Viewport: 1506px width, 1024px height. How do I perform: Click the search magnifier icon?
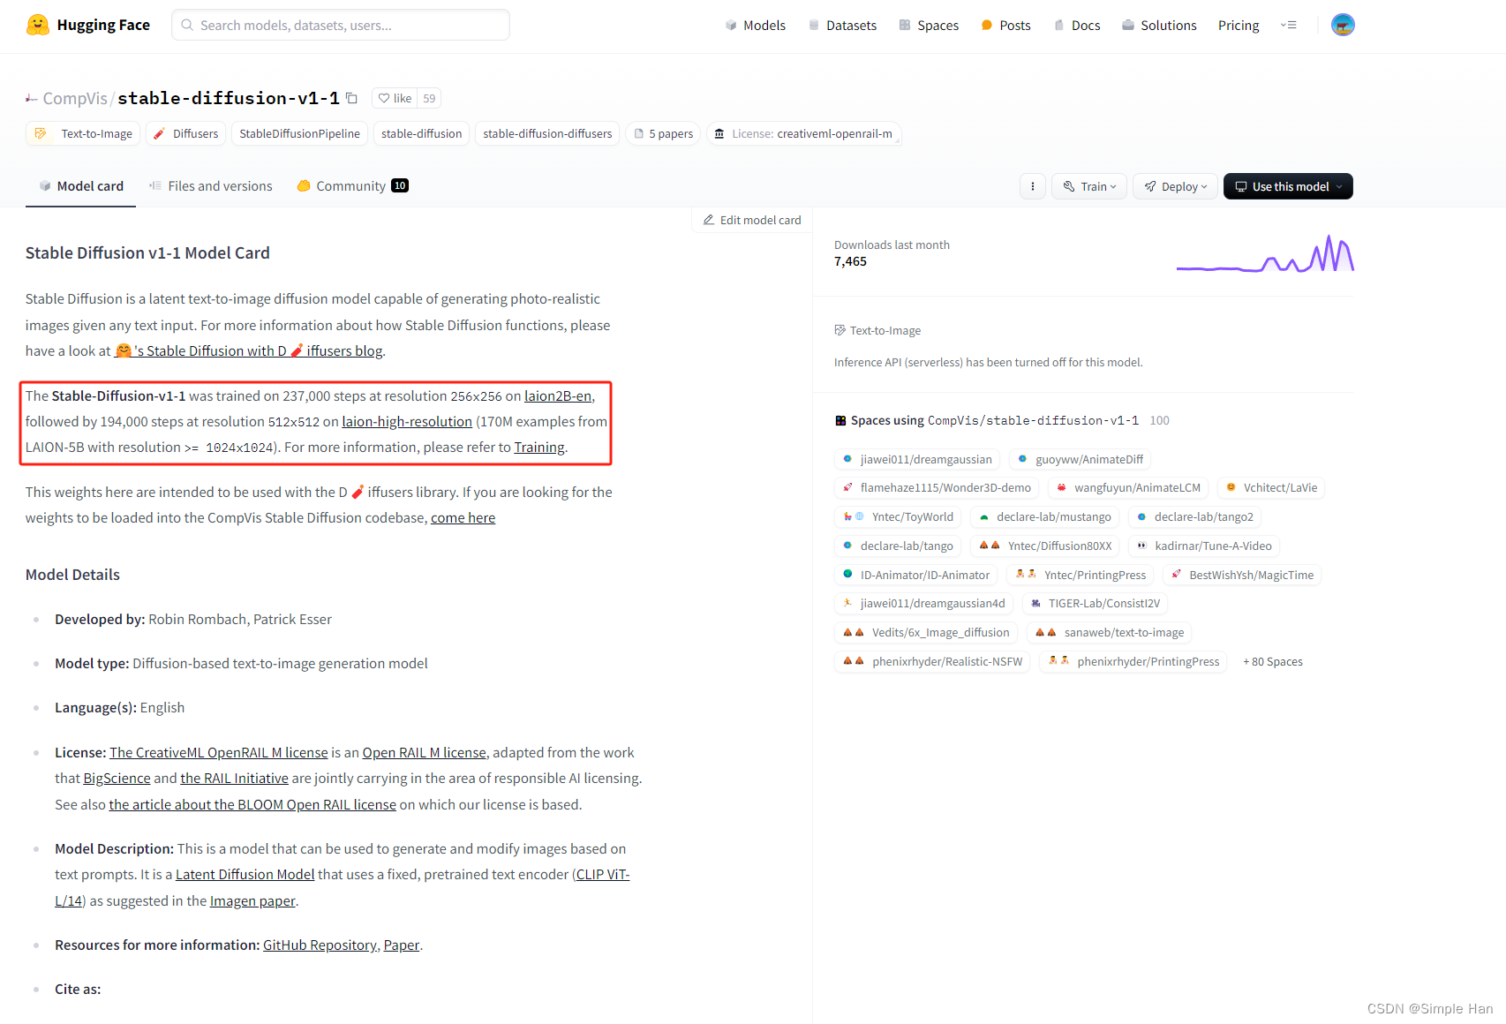coord(187,25)
